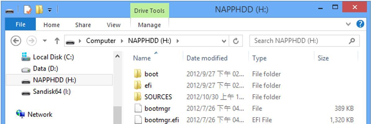Image resolution: width=371 pixels, height=124 pixels.
Task: Select the boot folder icon
Action: coord(138,74)
